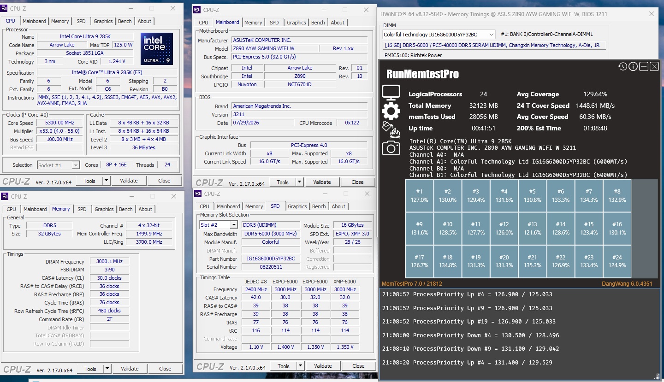The width and height of the screenshot is (664, 382).
Task: Click Core Speed 5300.00 MHz value
Action: pos(60,123)
